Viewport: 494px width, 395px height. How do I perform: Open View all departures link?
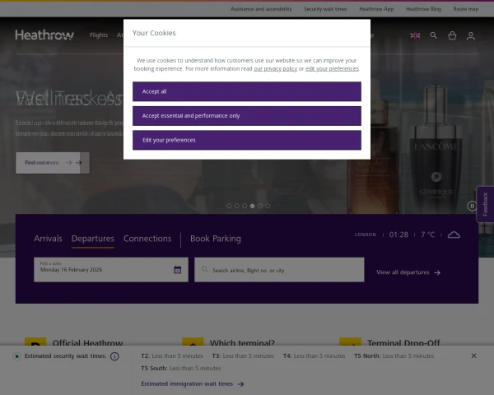(x=408, y=272)
